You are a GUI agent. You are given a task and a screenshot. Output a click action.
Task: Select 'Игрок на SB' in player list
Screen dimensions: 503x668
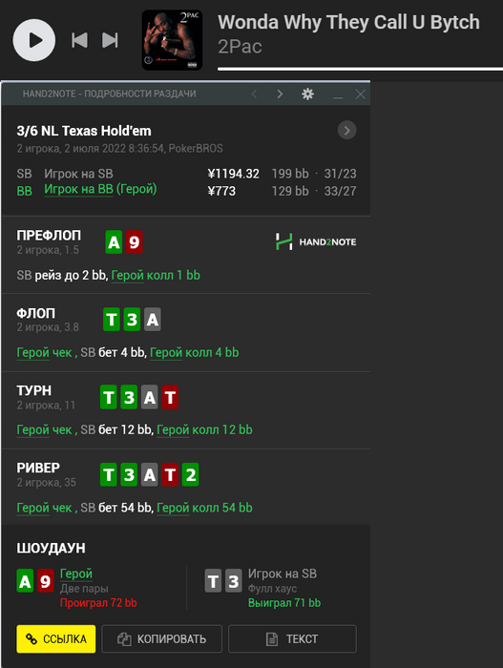(x=78, y=174)
